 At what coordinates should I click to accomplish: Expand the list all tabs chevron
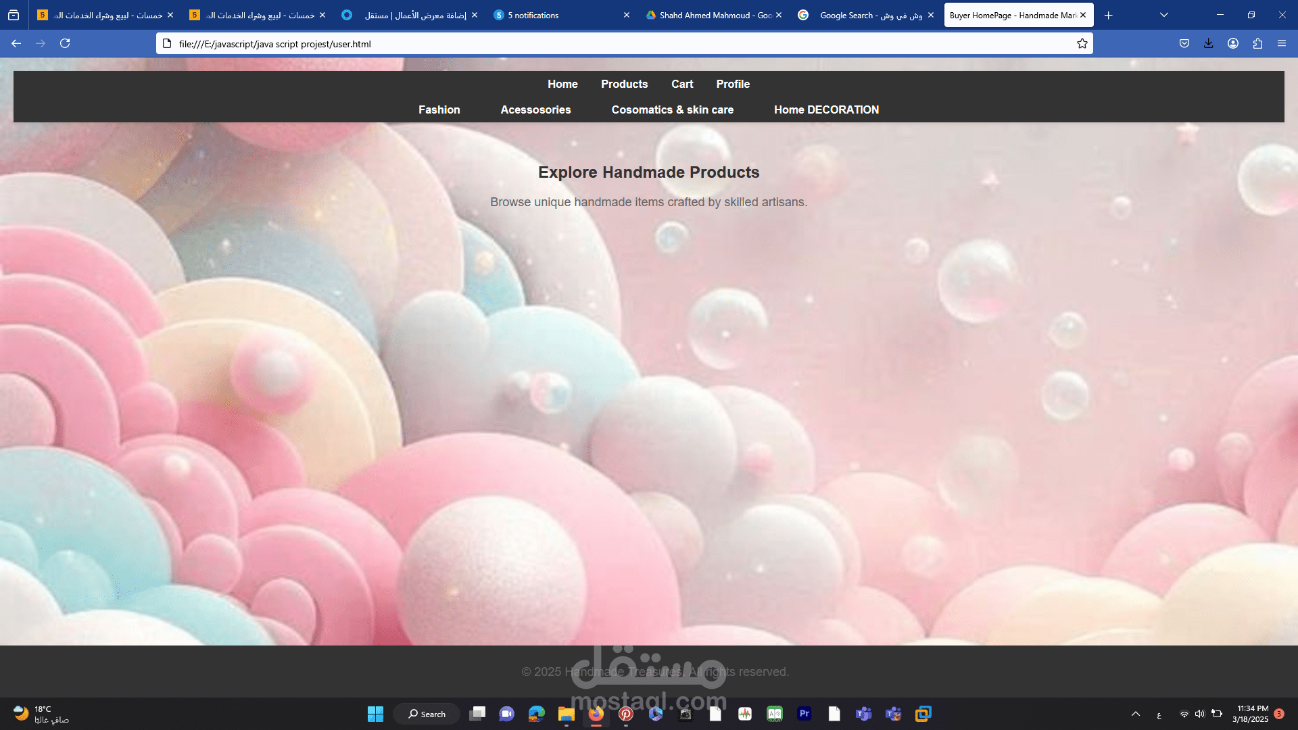coord(1164,15)
